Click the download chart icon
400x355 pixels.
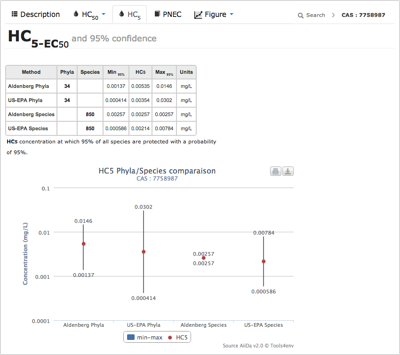[x=288, y=171]
